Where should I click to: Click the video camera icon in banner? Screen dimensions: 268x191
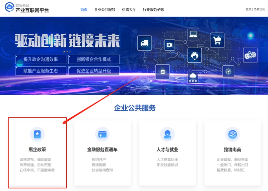[x=170, y=45]
